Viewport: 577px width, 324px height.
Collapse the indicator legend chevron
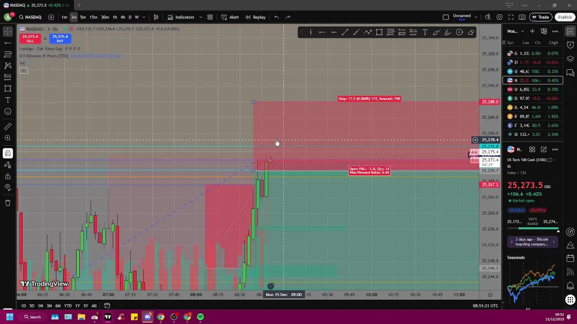[x=23, y=71]
